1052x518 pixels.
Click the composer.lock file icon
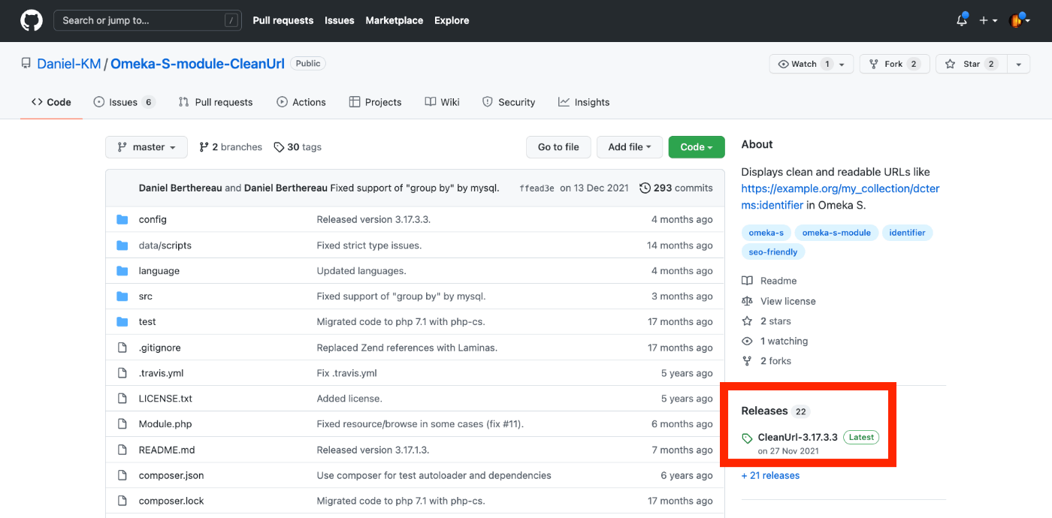(122, 501)
